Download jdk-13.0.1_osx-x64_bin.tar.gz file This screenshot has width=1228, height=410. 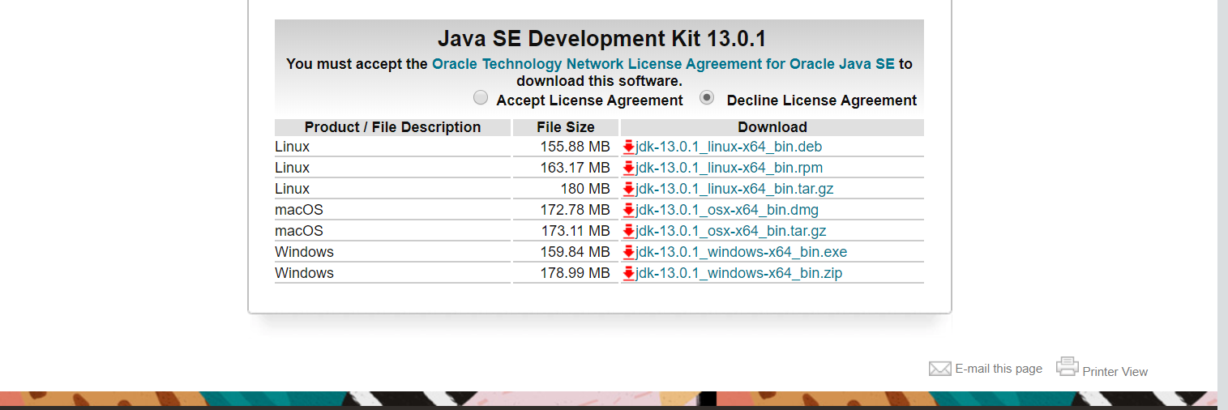tap(731, 231)
